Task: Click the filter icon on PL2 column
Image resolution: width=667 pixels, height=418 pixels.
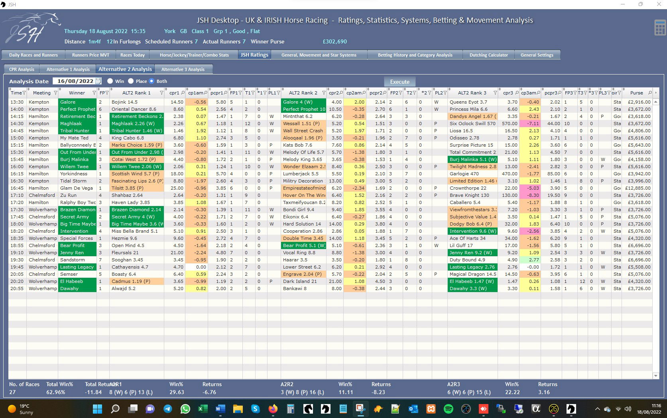Action: 445,93
